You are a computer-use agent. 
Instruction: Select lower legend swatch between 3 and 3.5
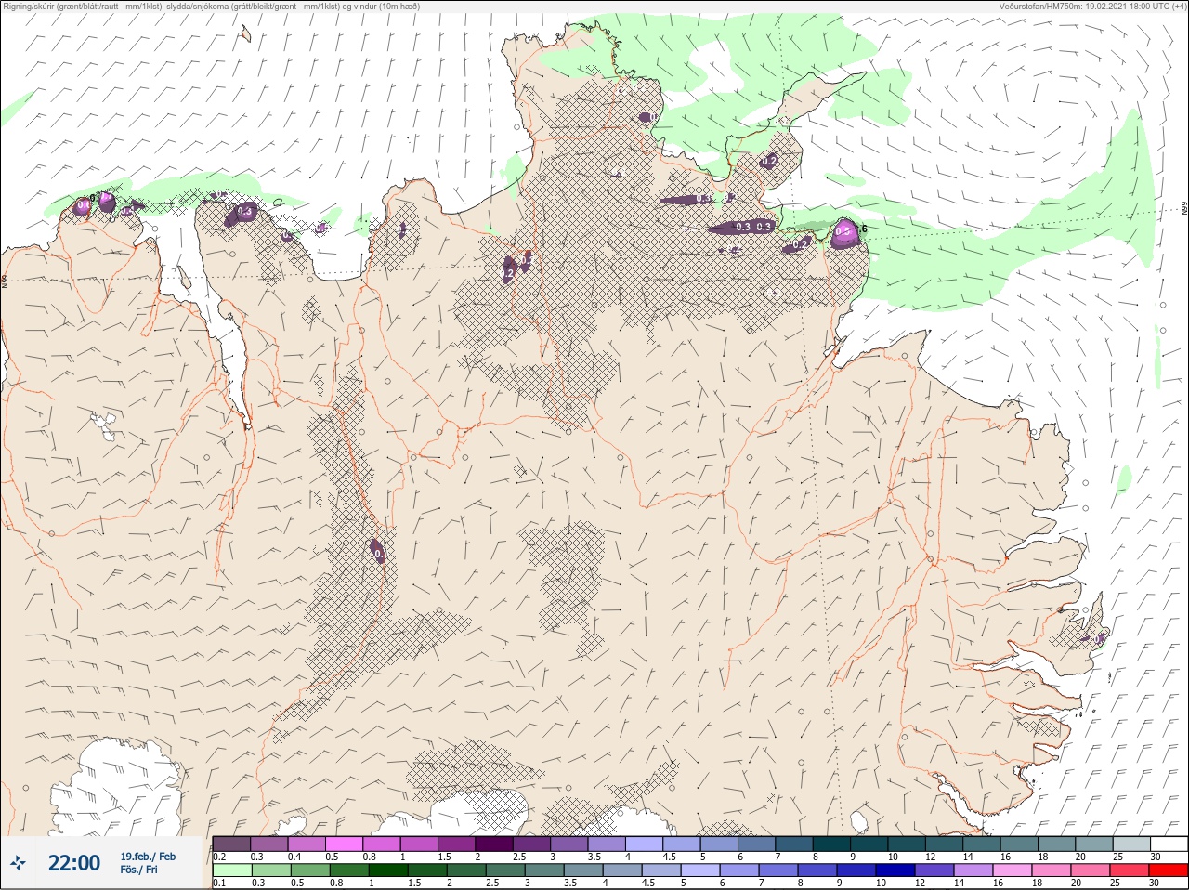544,870
